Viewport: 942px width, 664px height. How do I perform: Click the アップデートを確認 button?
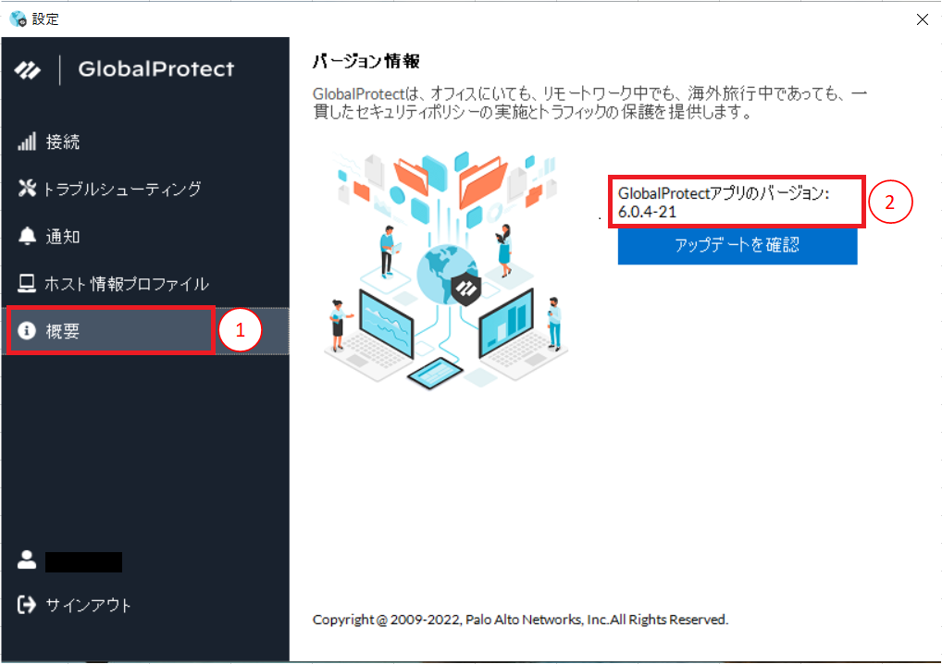click(737, 246)
